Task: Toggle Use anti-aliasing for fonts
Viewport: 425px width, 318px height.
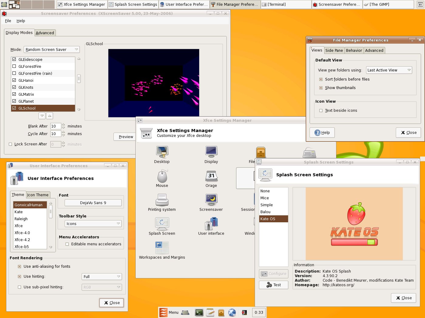Action: click(19, 267)
